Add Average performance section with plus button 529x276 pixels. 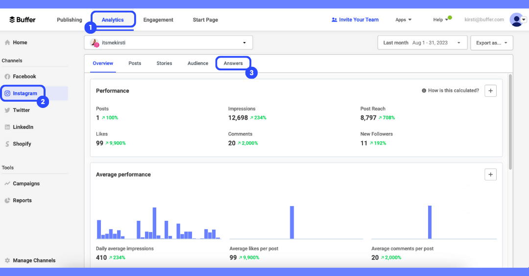click(x=490, y=174)
